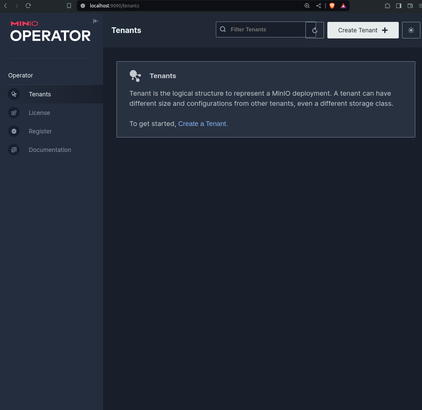This screenshot has width=422, height=410.
Task: Open License in the sidebar menu
Action: pyautogui.click(x=39, y=113)
